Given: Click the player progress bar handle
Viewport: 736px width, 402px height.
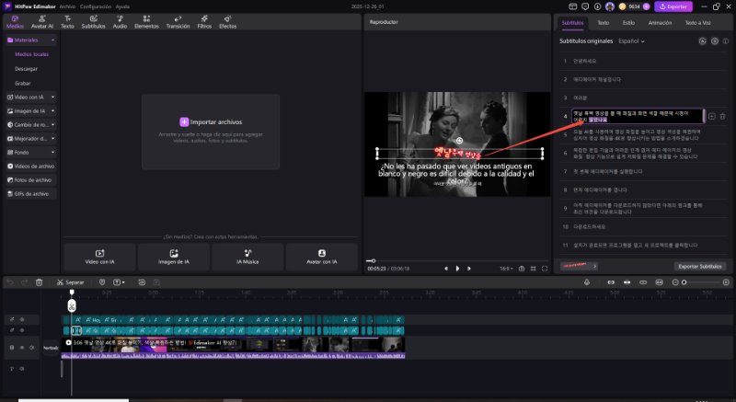Looking at the screenshot, I should (x=374, y=261).
